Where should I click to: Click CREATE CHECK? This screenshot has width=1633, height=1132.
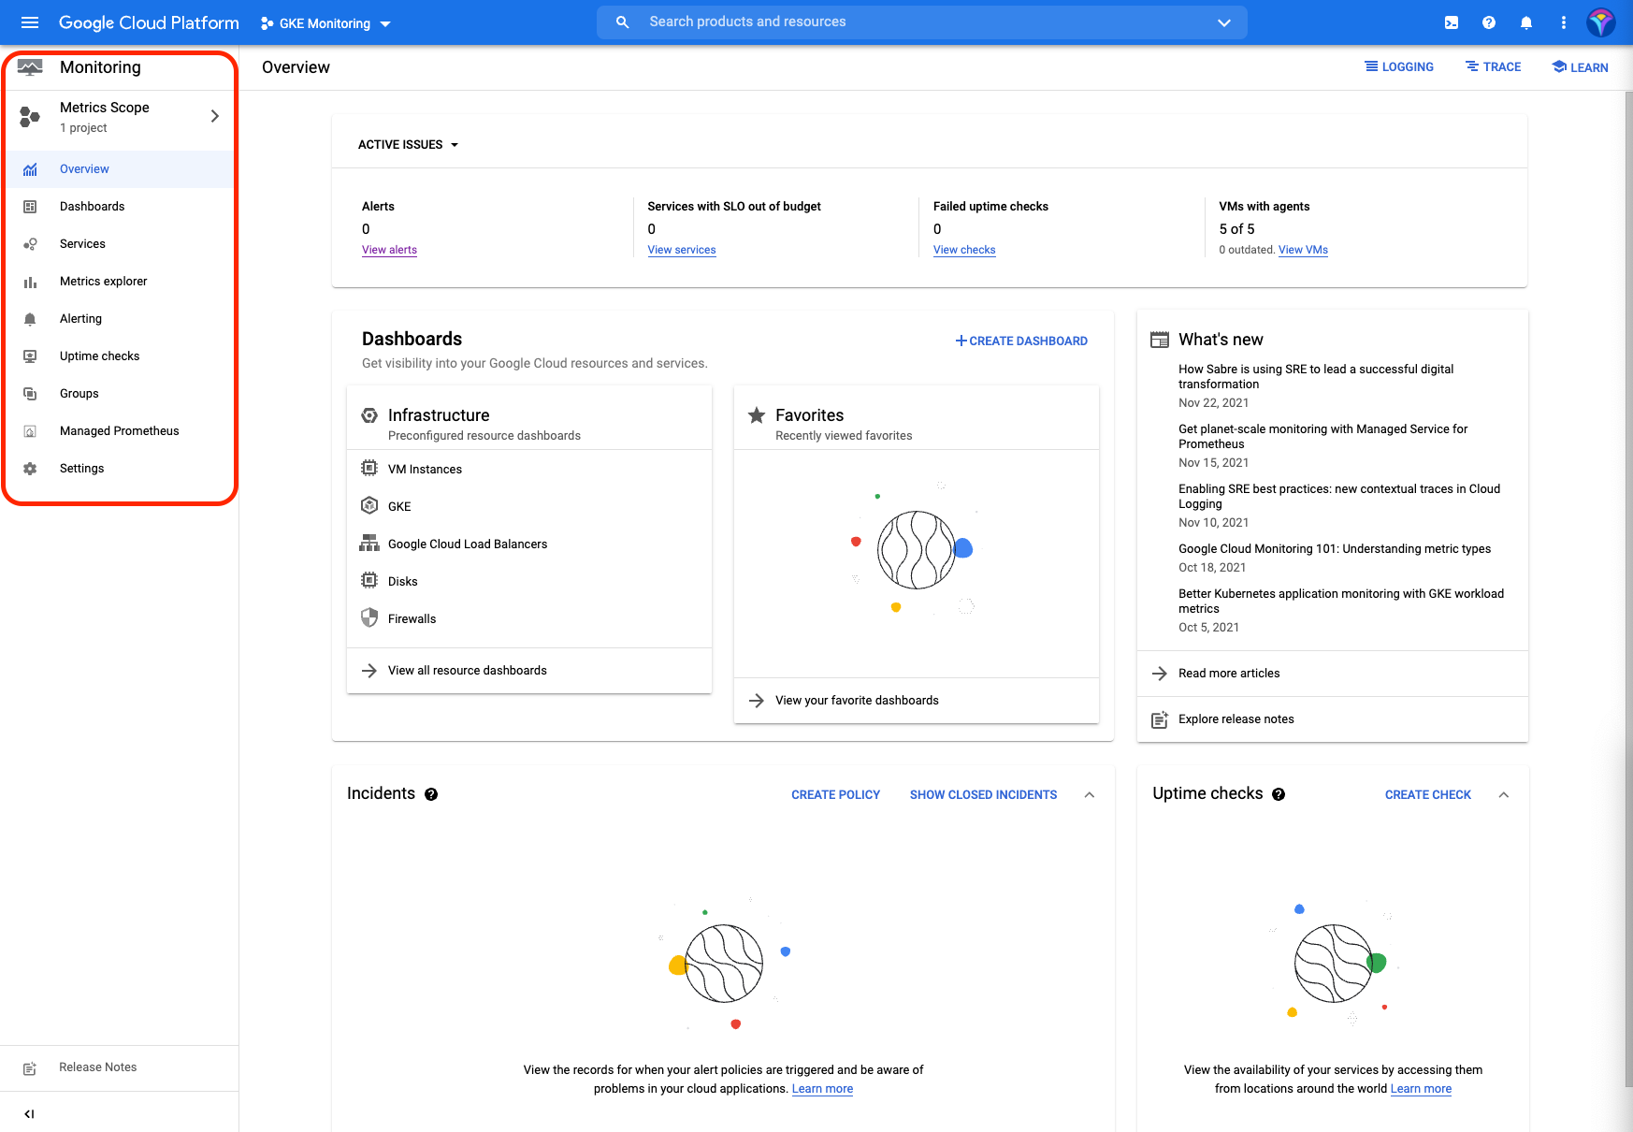1428,795
